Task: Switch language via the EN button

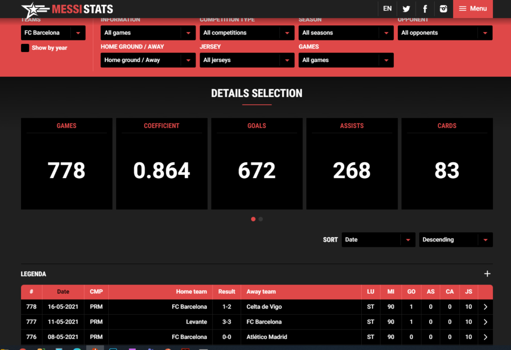Action: click(387, 9)
